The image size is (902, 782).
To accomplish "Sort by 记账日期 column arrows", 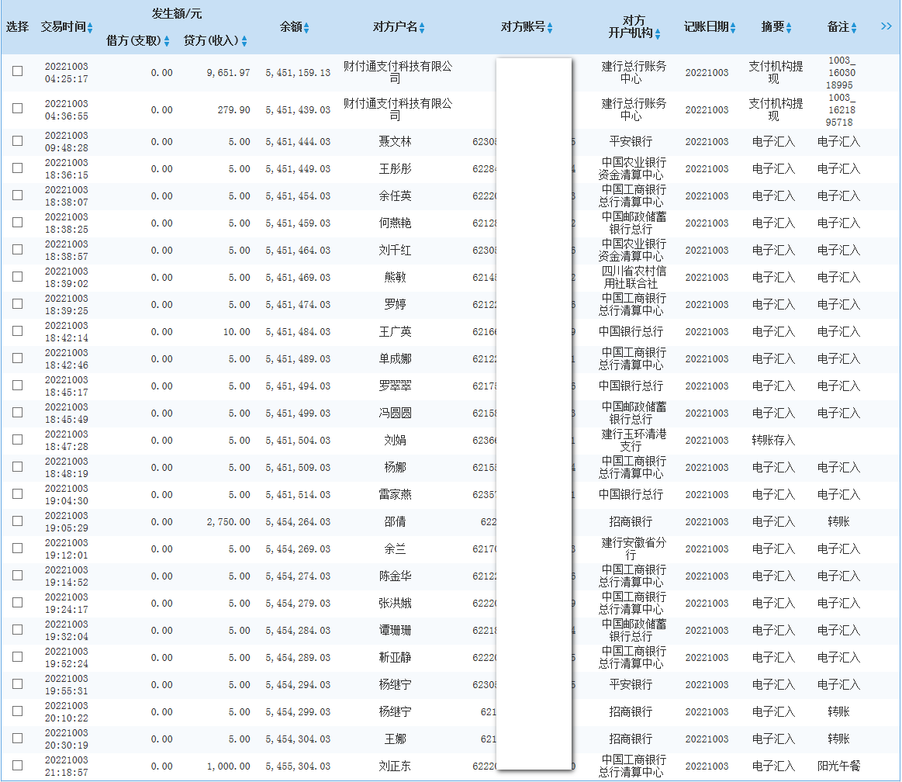I will [733, 27].
